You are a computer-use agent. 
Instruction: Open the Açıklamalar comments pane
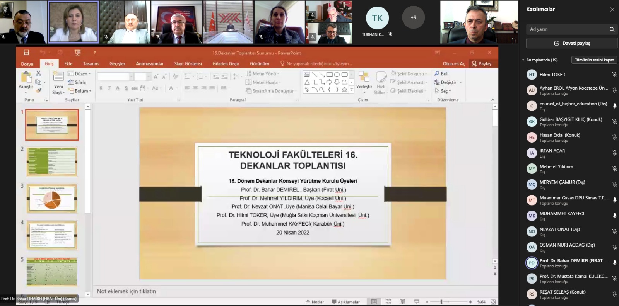click(x=345, y=302)
